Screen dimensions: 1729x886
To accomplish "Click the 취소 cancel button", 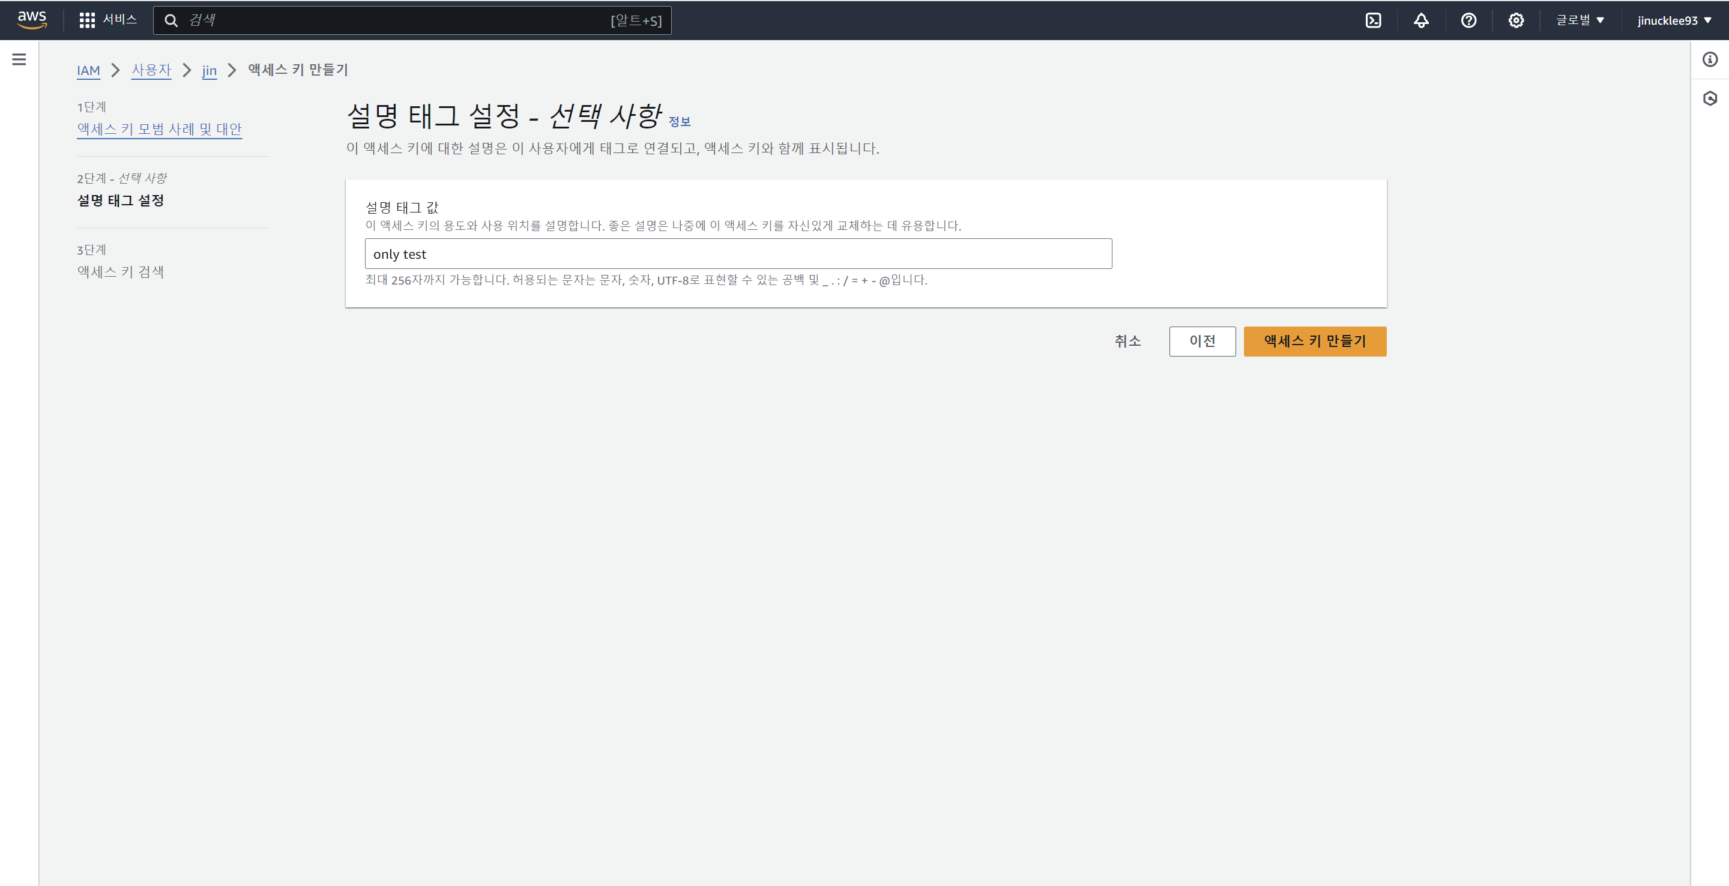I will (x=1127, y=342).
